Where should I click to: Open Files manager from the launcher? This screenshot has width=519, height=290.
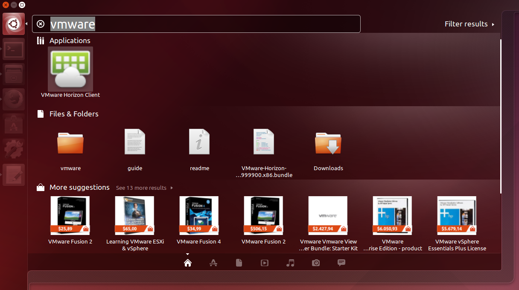(14, 74)
